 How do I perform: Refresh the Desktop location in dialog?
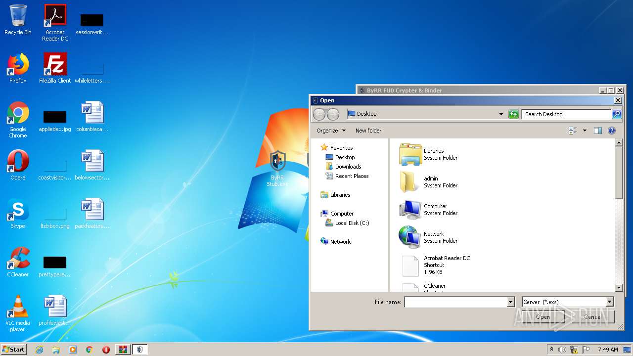click(513, 114)
